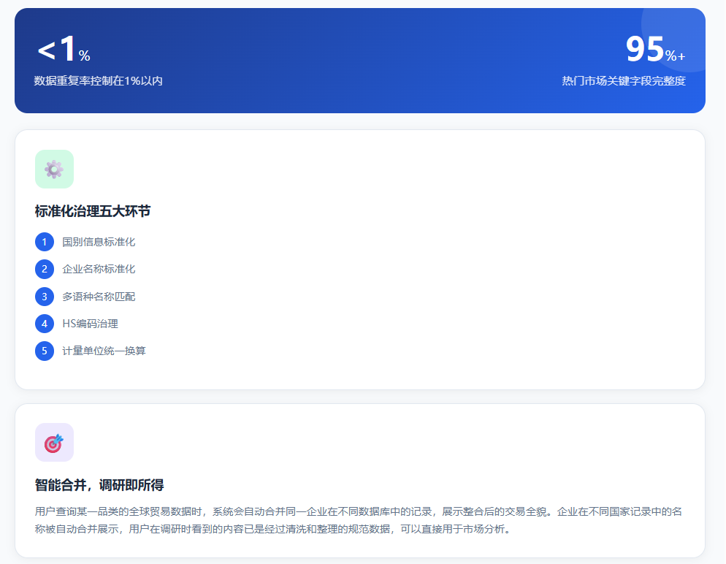Click the heading 智能合并，调研即所得
This screenshot has width=726, height=564.
99,485
